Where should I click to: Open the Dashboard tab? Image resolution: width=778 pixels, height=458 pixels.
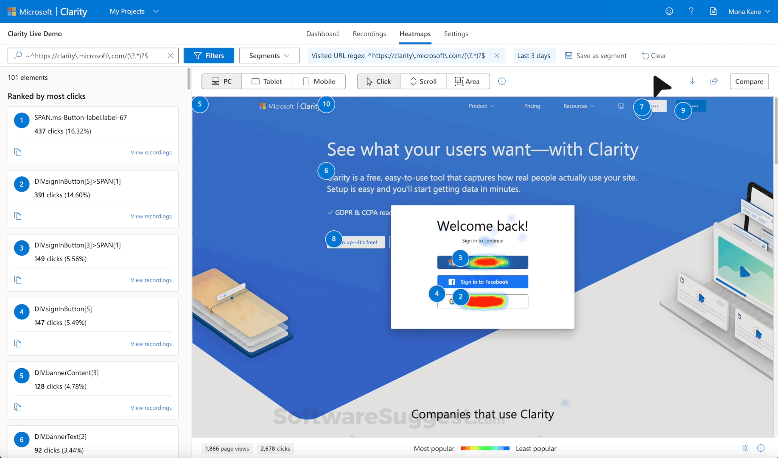coord(322,34)
